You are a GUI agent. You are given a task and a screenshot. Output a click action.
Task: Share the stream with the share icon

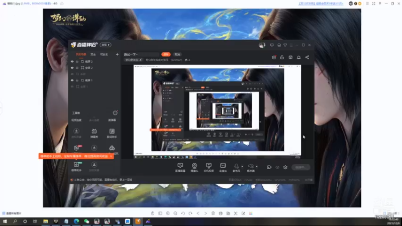click(x=307, y=57)
